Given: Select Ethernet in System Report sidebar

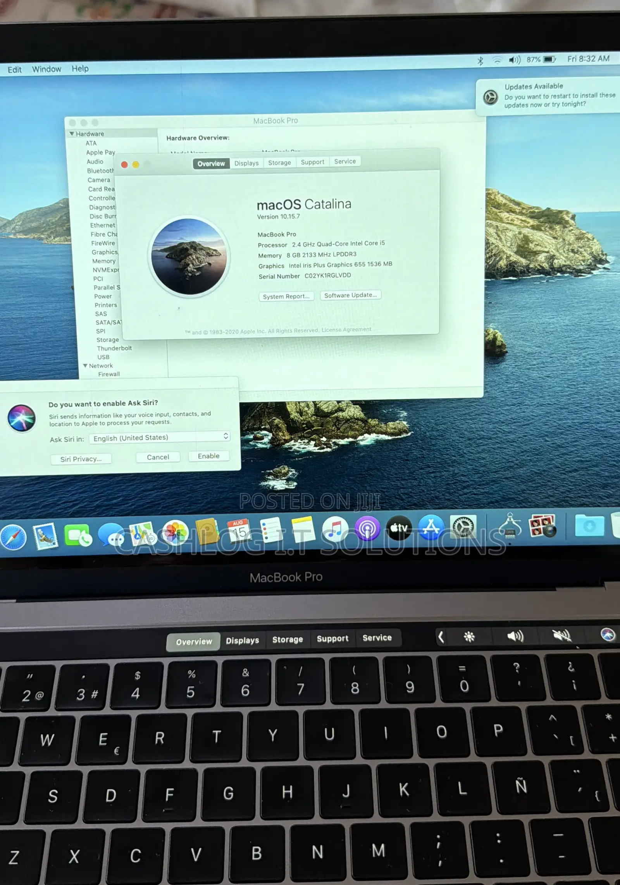Looking at the screenshot, I should (103, 225).
